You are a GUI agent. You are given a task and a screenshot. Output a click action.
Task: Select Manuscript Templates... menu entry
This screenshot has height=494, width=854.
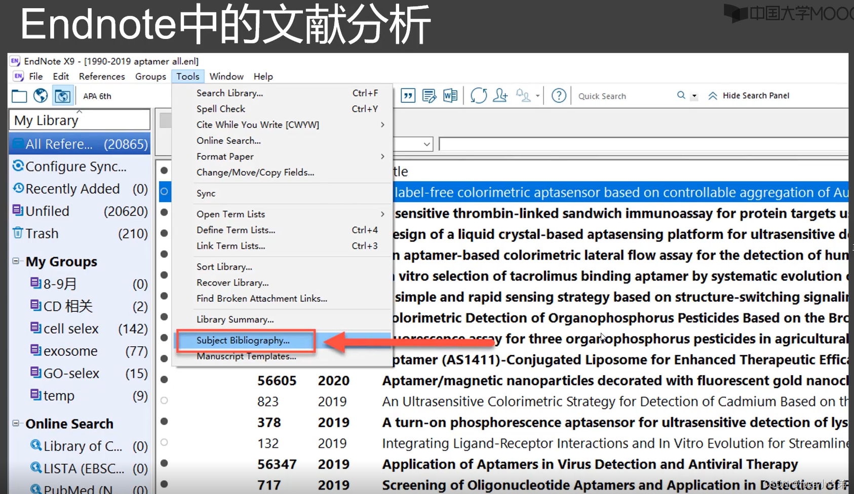pos(246,356)
